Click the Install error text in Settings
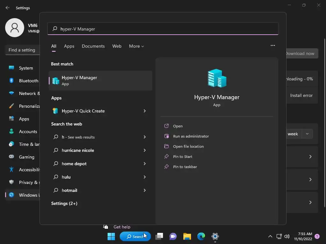The width and height of the screenshot is (326, 244). 301,95
